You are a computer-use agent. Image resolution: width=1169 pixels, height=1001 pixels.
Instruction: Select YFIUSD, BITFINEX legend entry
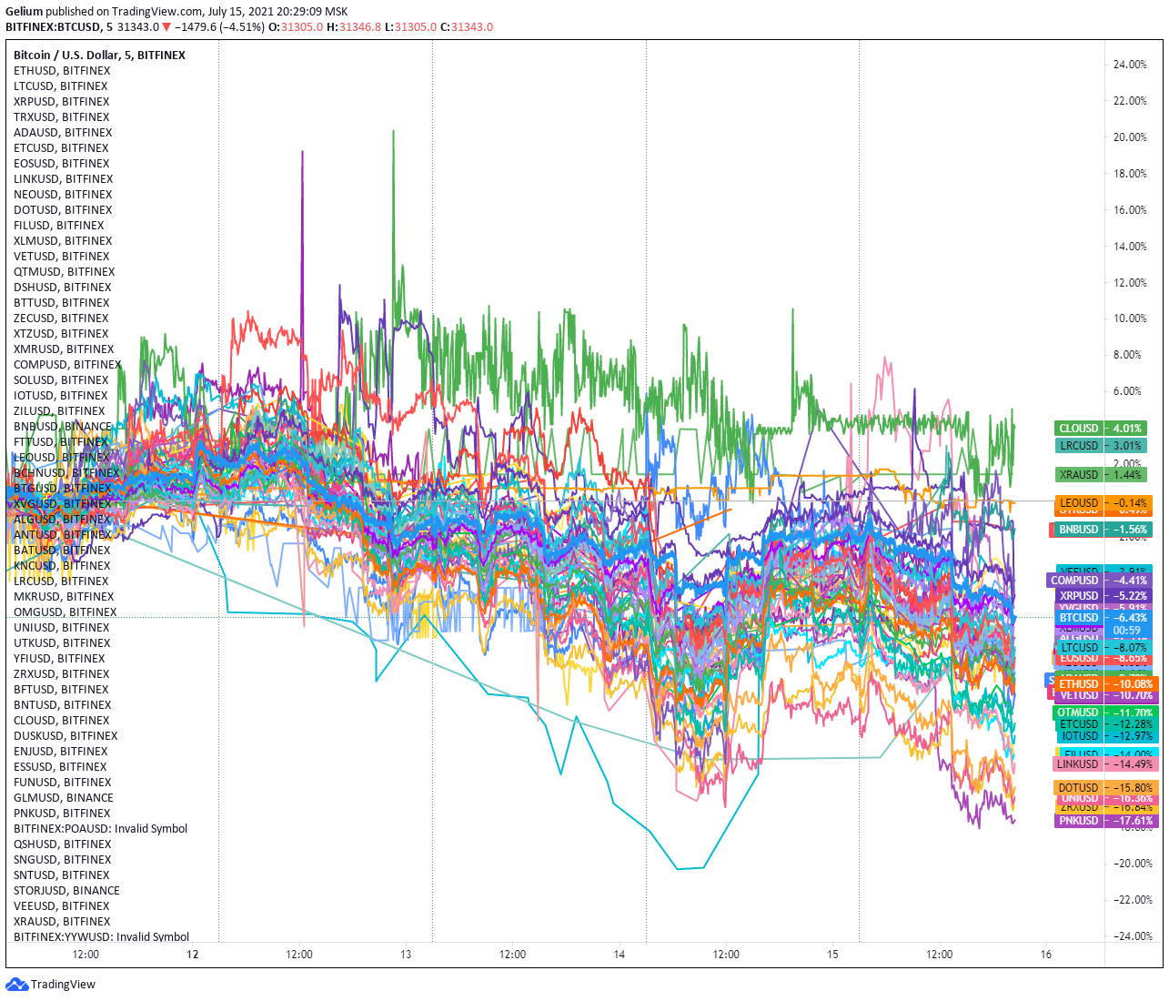coord(59,659)
